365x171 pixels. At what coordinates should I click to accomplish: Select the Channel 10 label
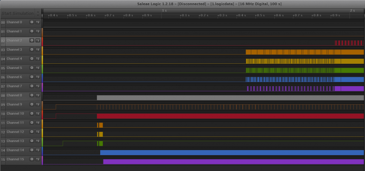coord(15,114)
